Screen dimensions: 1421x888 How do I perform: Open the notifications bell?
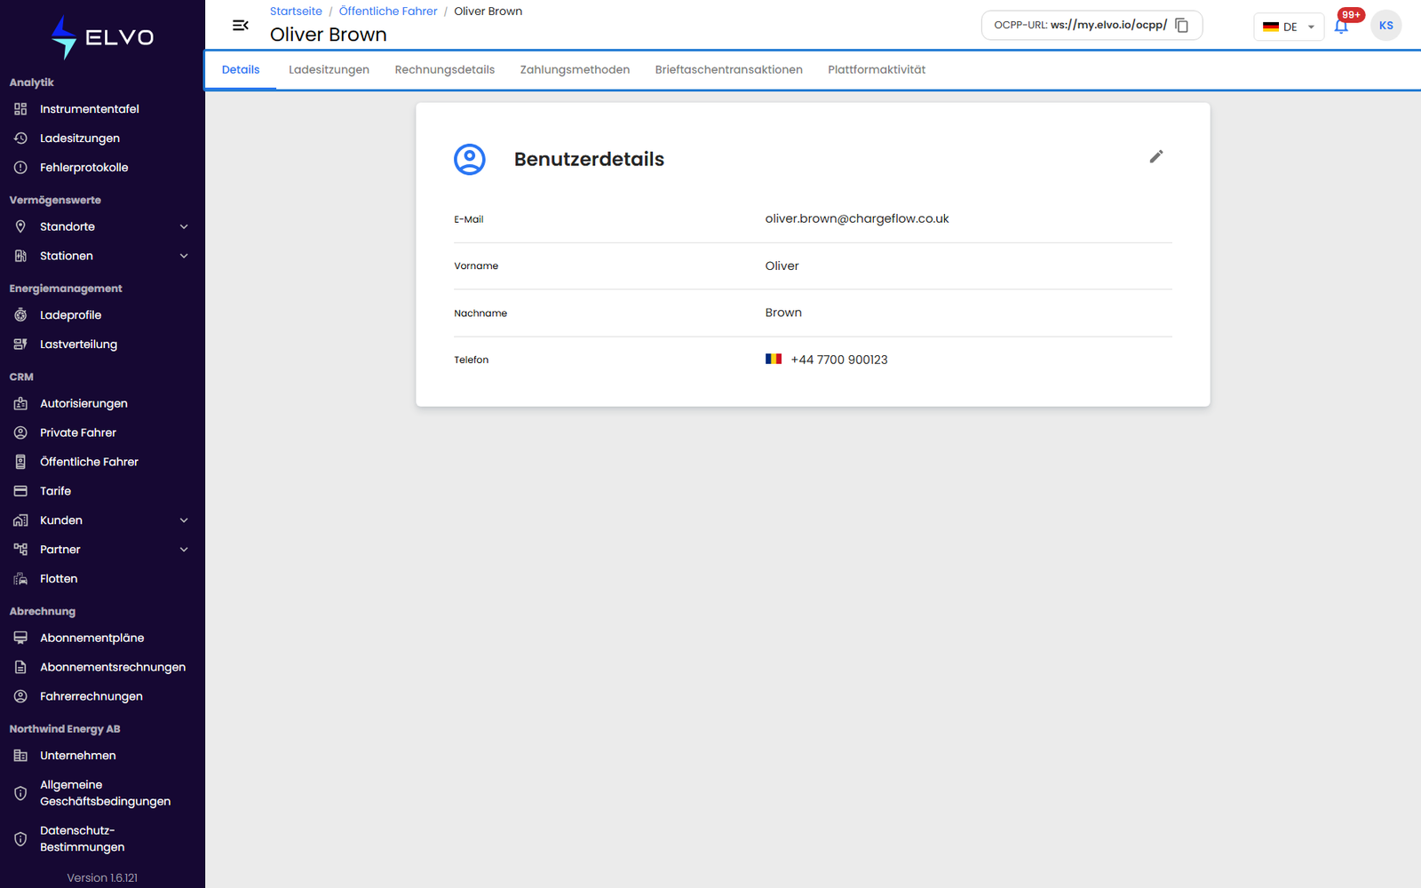1341,27
